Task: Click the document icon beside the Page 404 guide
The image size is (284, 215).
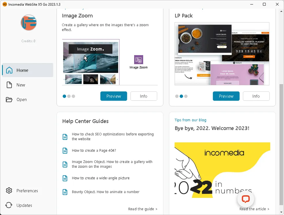Action: click(x=65, y=150)
